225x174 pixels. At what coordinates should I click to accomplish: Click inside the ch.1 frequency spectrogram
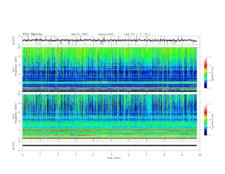(x=109, y=69)
